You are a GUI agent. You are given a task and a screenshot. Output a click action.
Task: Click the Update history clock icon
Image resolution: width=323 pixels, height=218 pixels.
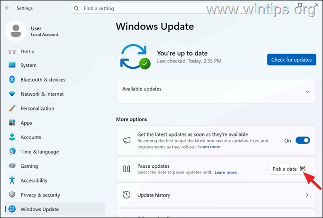coord(126,195)
